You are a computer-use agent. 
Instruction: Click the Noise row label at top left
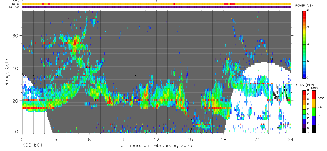point(16,4)
